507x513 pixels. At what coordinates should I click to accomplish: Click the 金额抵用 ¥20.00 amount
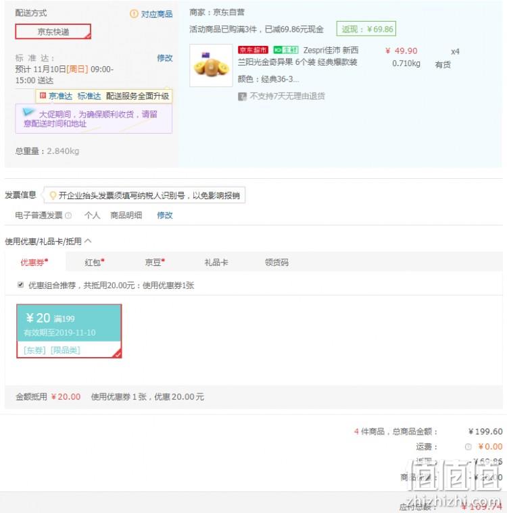click(x=66, y=396)
